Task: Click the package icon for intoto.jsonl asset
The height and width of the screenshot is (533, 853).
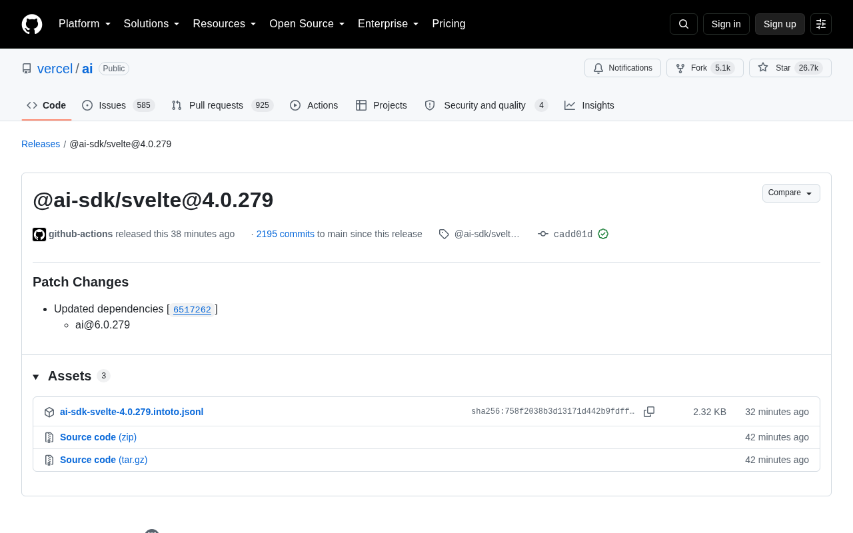Action: 49,412
